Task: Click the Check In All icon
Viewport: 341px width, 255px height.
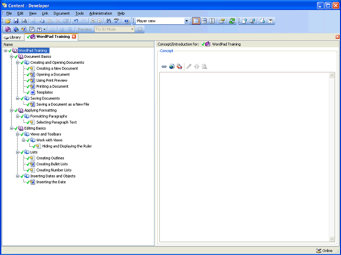Action: pyautogui.click(x=253, y=21)
